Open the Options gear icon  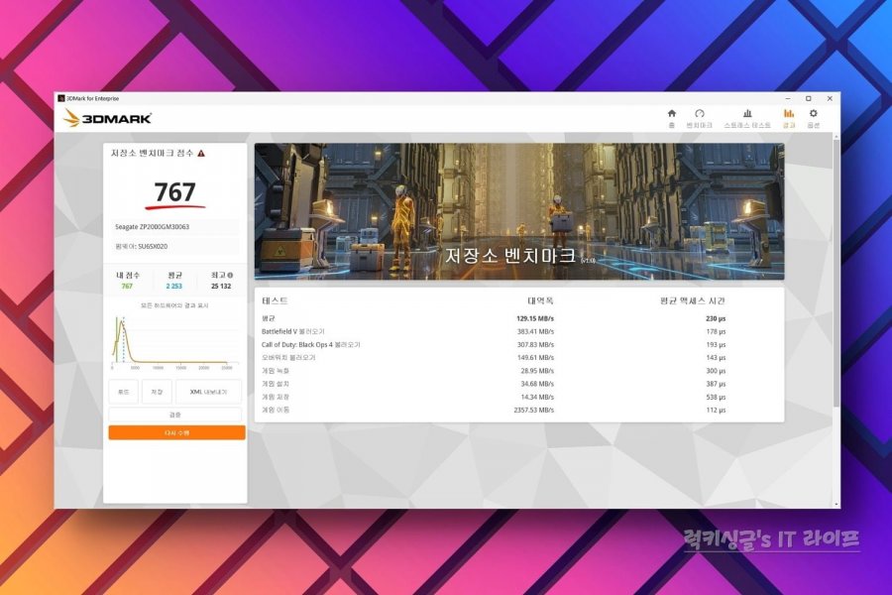tap(813, 113)
